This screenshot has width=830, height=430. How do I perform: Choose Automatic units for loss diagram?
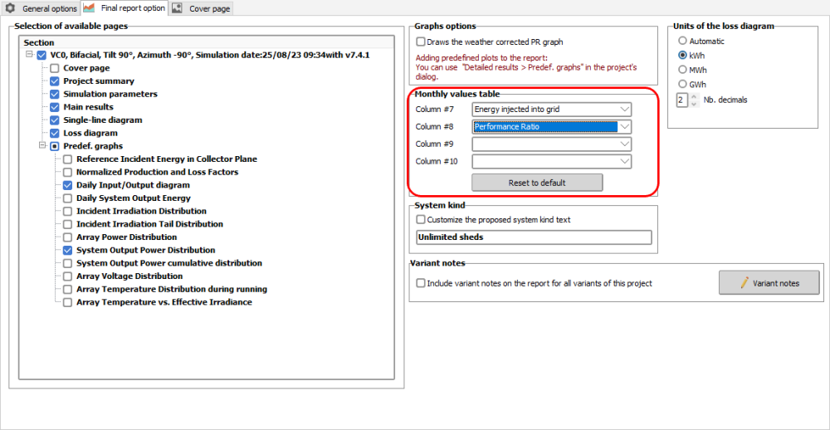[683, 41]
